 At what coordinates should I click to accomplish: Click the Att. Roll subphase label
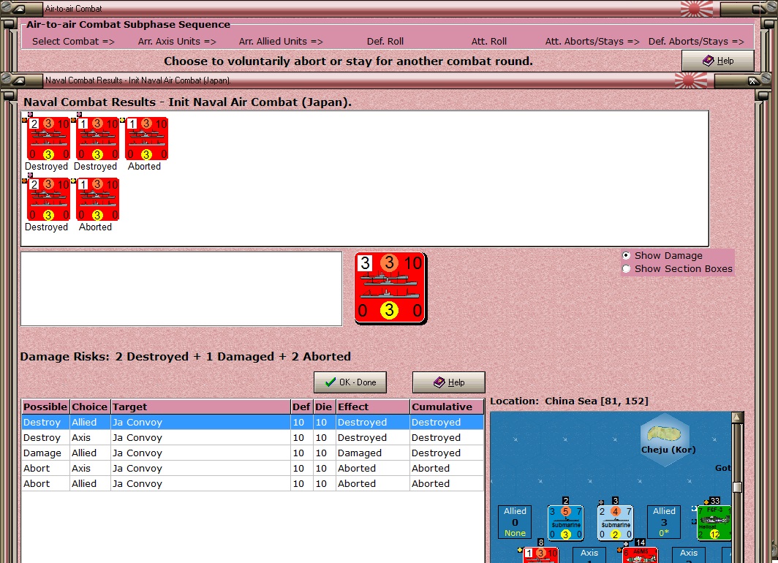pyautogui.click(x=488, y=42)
